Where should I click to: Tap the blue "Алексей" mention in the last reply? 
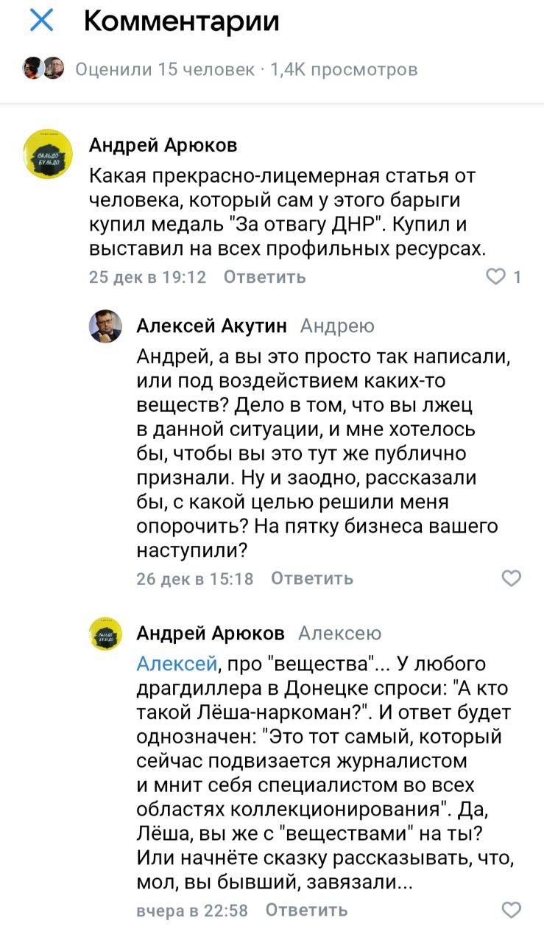pos(176,664)
